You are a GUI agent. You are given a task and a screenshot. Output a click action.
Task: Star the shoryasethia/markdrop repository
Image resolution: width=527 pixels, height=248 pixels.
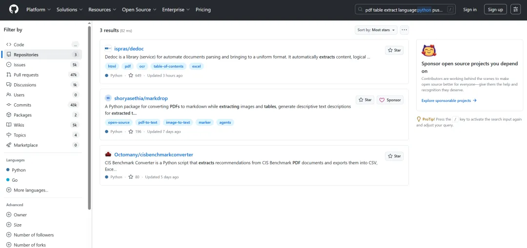point(365,100)
